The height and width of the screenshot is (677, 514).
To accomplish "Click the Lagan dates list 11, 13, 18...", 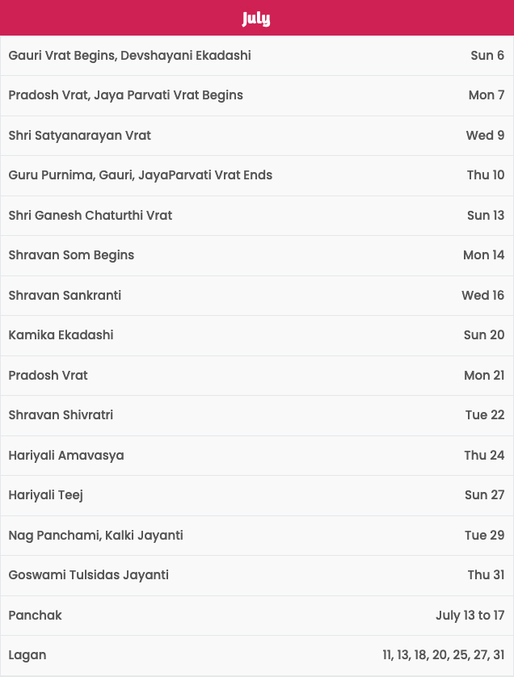I will (444, 655).
